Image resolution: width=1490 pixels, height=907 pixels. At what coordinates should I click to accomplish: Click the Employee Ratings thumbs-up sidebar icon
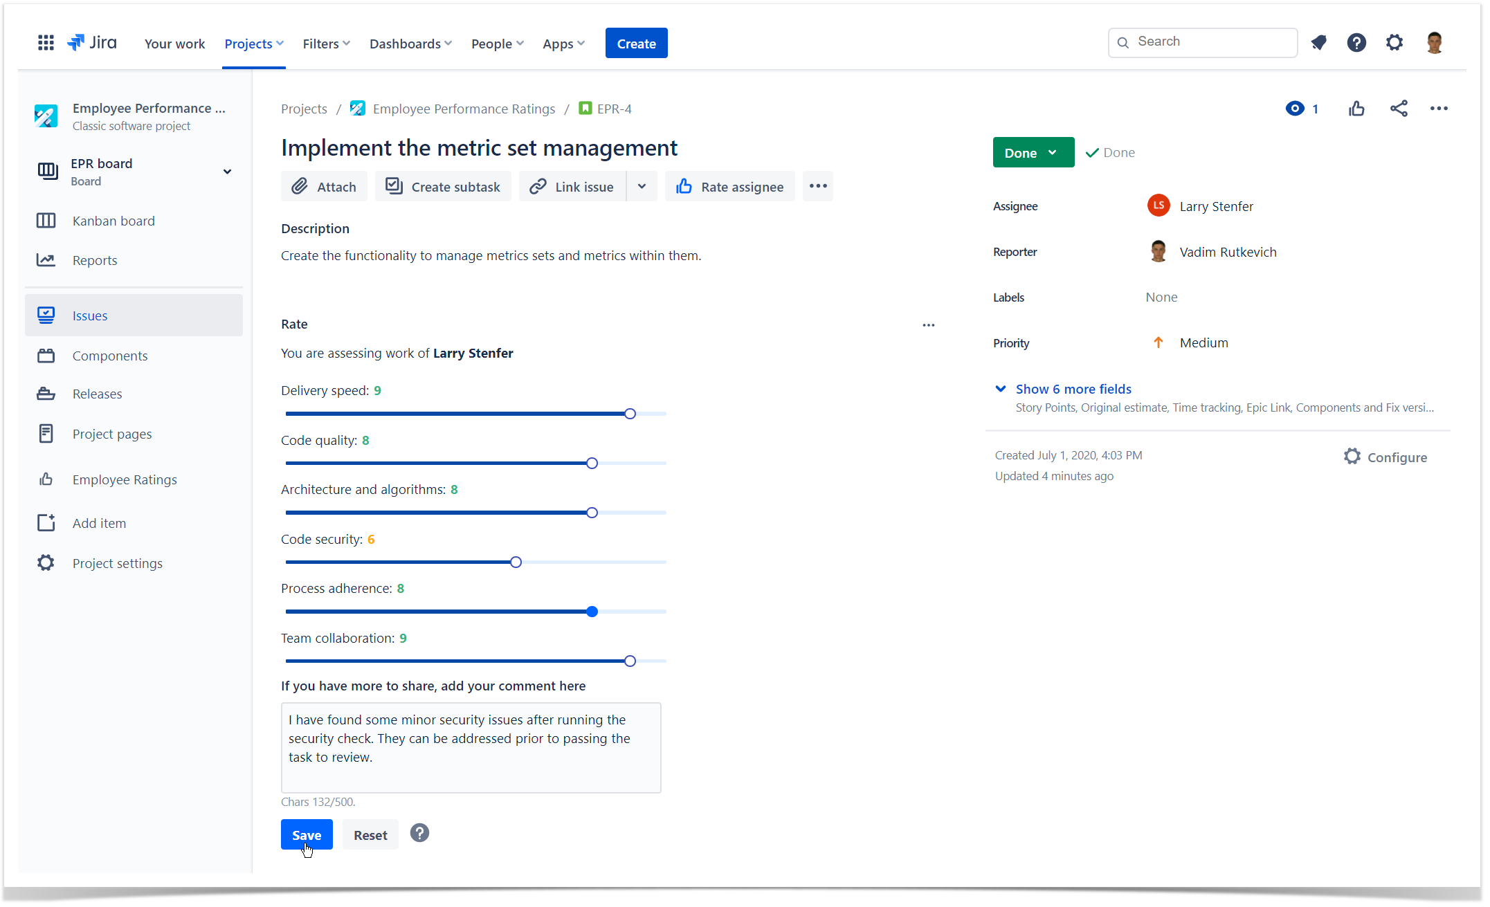coord(46,479)
